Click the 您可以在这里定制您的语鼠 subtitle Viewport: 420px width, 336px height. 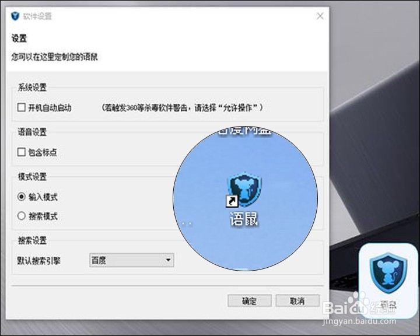[55, 57]
